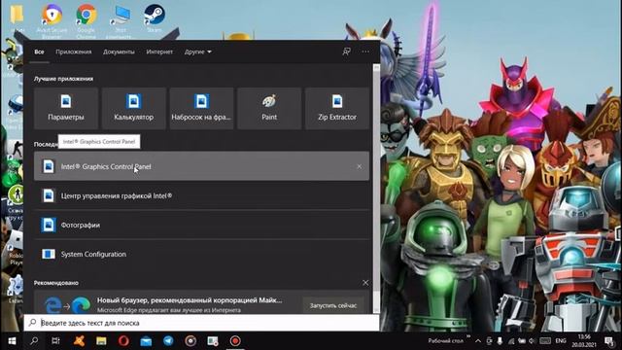Image resolution: width=622 pixels, height=350 pixels.
Task: Click the red record icon on taskbar
Action: 235,341
